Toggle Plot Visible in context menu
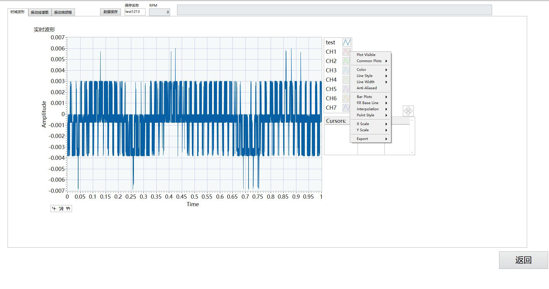 point(366,55)
